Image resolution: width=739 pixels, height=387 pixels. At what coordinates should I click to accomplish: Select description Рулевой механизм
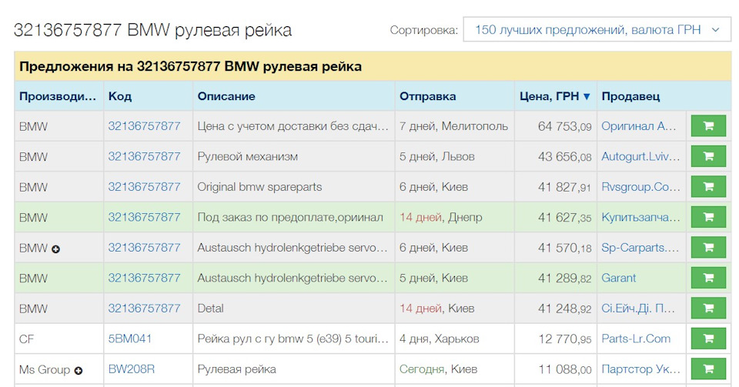[247, 157]
